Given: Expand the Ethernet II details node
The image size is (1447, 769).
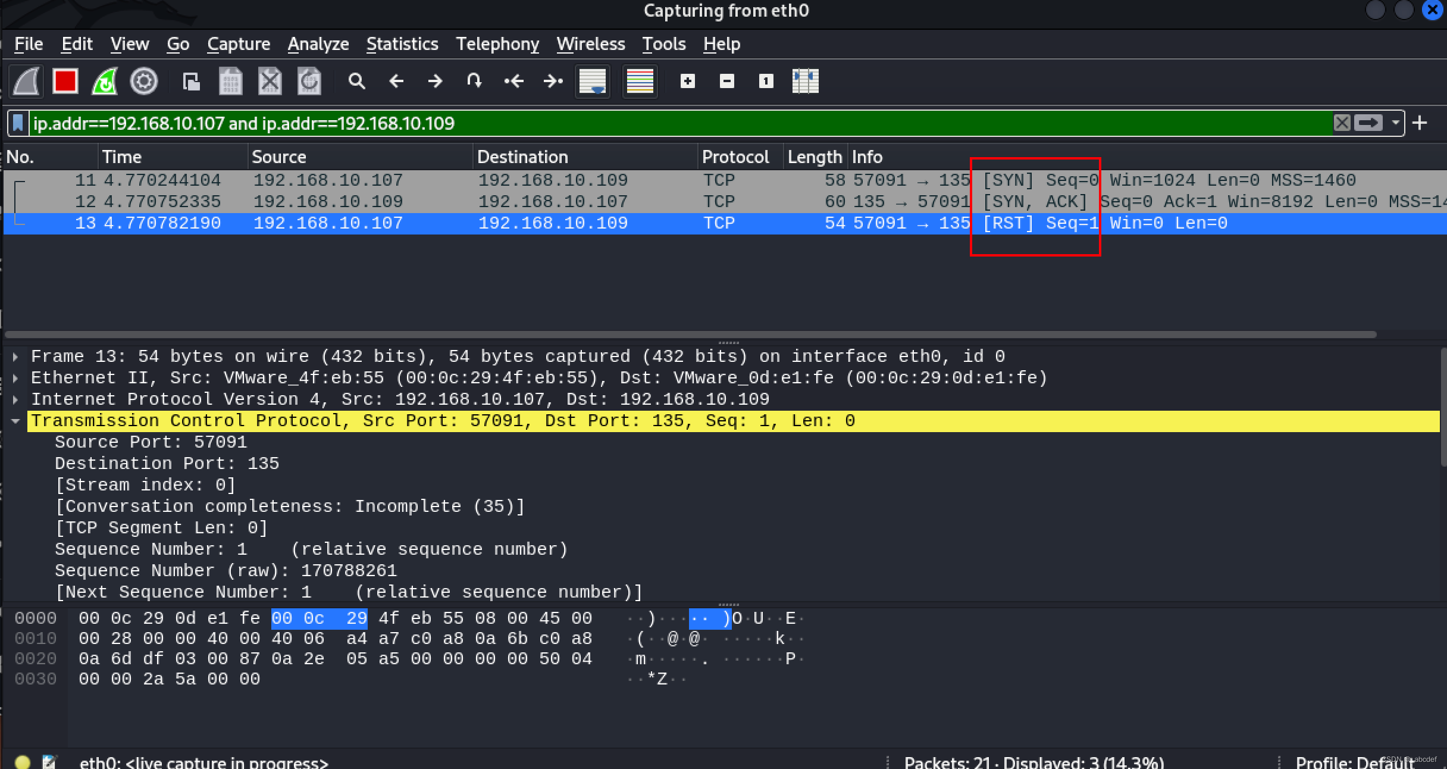Looking at the screenshot, I should tap(15, 378).
